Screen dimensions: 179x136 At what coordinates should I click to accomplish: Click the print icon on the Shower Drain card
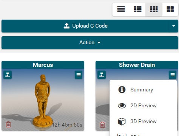click(x=102, y=75)
